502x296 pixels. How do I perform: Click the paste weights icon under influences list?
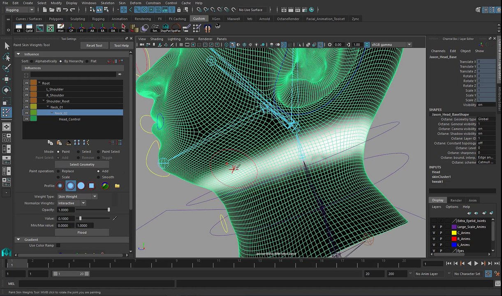click(59, 143)
